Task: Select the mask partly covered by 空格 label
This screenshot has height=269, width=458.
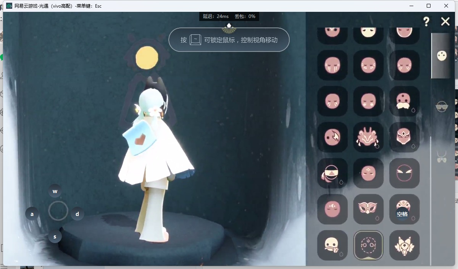Action: click(404, 209)
